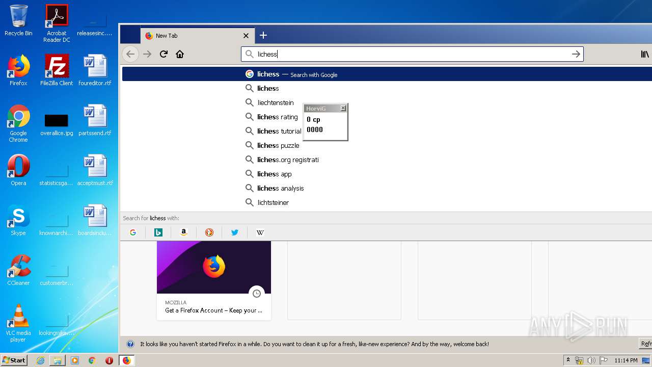Open Firefox desktop shortcut
652x367 pixels.
(18, 70)
